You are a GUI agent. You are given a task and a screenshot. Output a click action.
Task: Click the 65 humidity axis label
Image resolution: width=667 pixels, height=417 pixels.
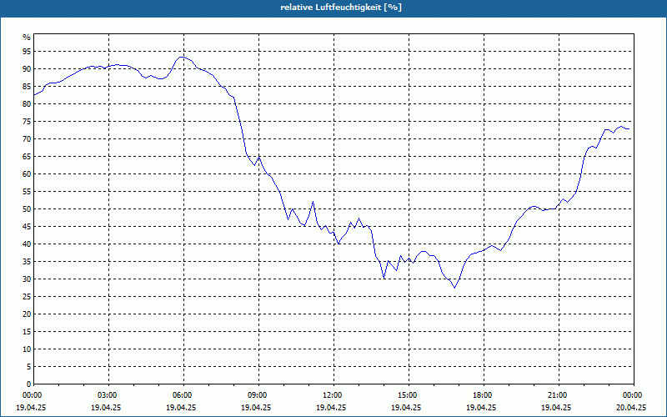coord(27,157)
